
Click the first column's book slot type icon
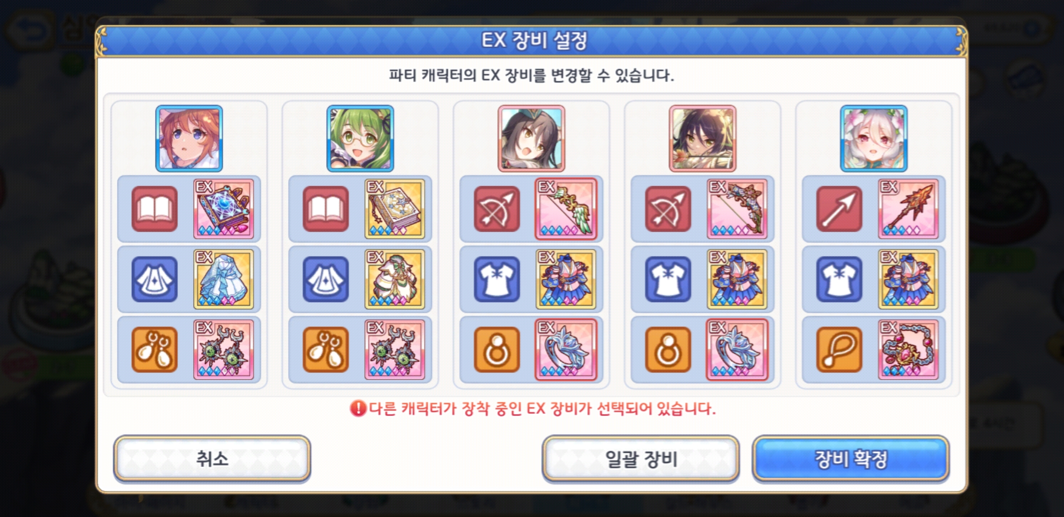[x=154, y=209]
